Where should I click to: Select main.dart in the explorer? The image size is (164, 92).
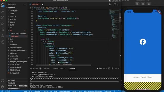15,36
